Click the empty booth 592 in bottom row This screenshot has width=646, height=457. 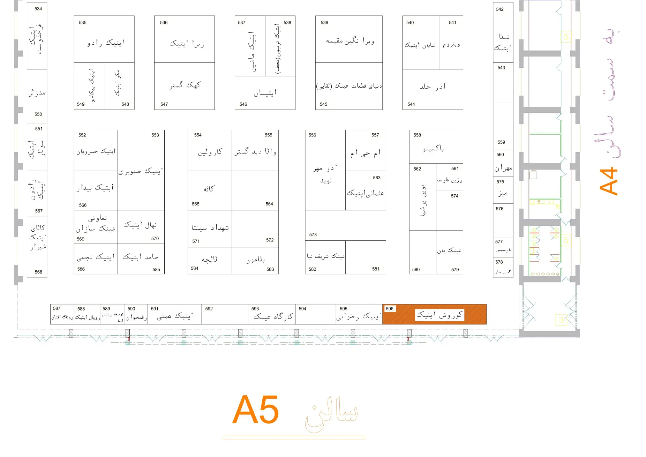click(225, 314)
